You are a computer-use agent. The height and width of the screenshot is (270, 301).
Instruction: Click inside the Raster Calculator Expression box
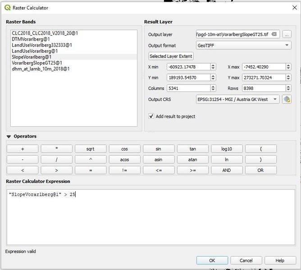[150, 216]
